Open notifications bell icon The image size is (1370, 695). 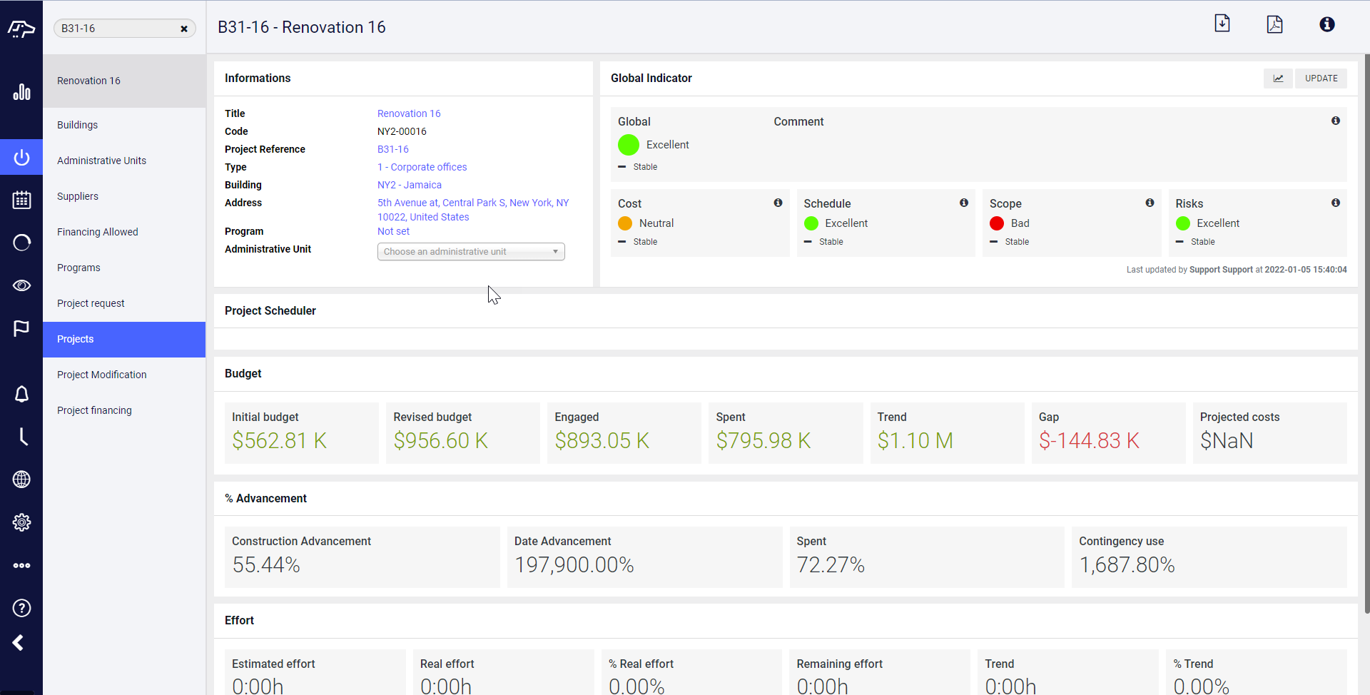pyautogui.click(x=21, y=394)
